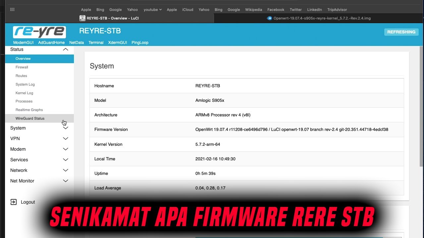Image resolution: width=424 pixels, height=238 pixels.
Task: Click the Hostname row label
Action: click(x=104, y=86)
